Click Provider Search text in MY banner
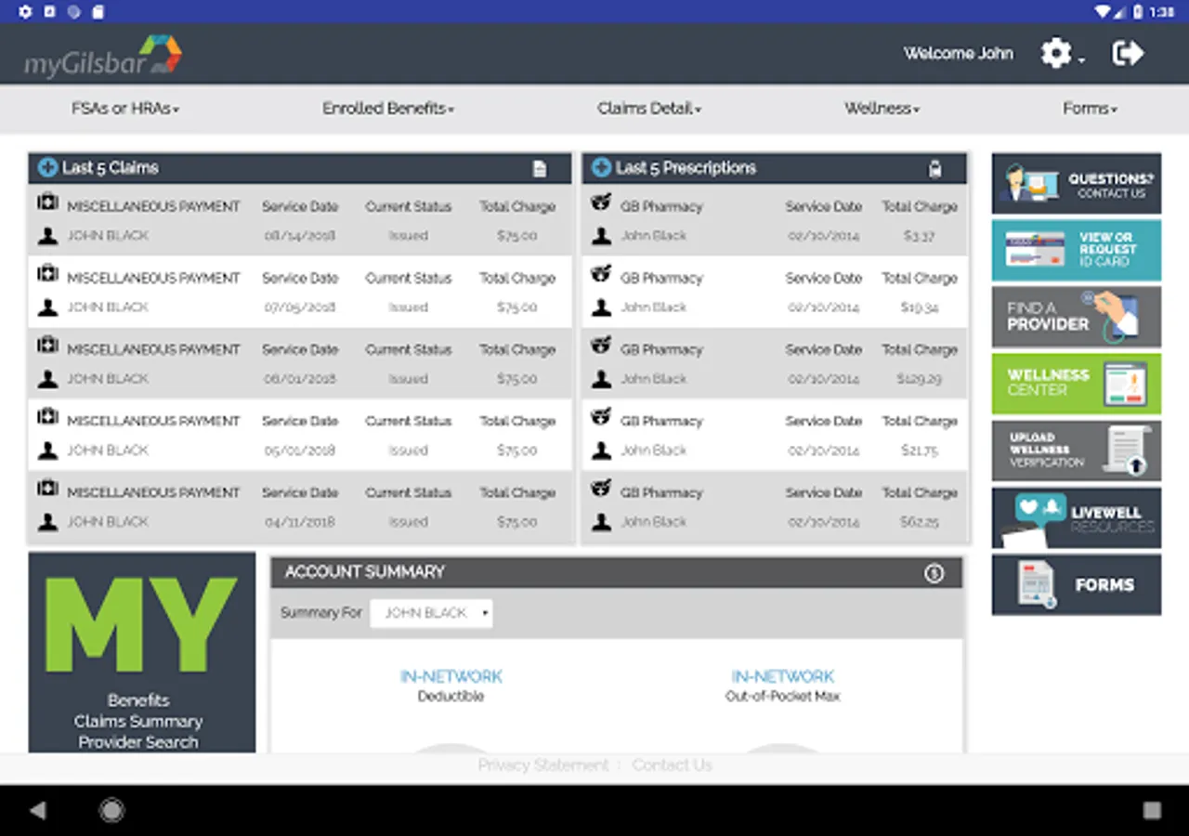 [x=138, y=742]
